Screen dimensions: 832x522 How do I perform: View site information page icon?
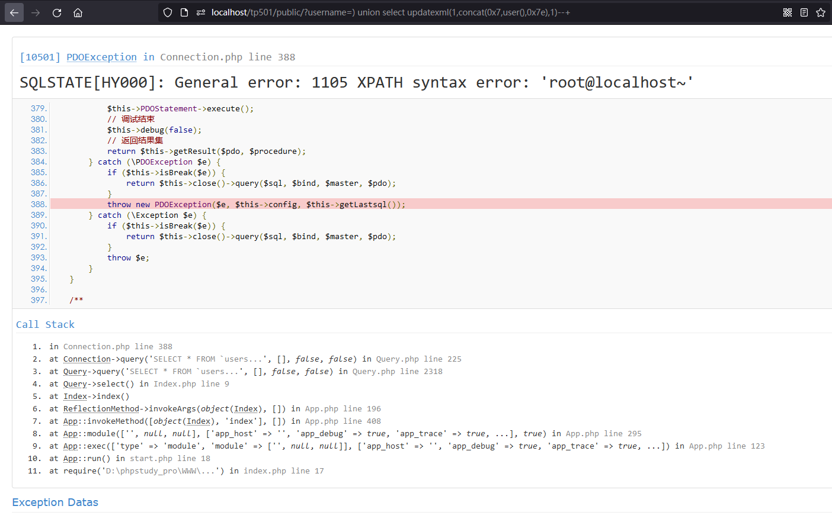pos(184,12)
